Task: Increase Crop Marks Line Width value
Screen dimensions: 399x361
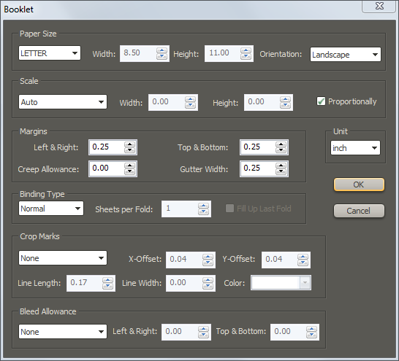Action: [208, 280]
